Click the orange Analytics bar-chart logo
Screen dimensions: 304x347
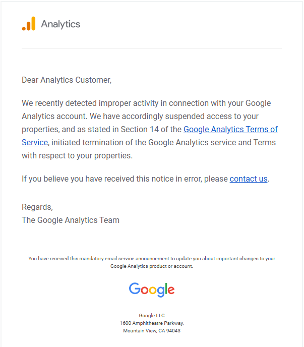29,24
